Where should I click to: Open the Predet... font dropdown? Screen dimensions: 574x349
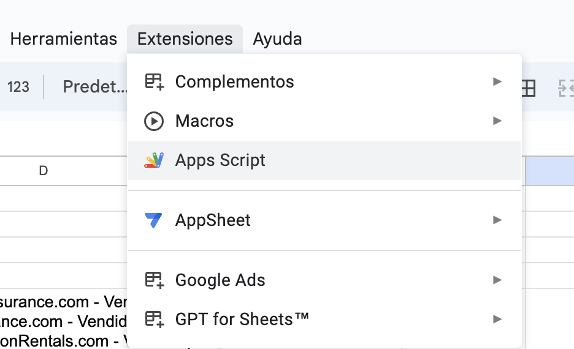[x=95, y=87]
